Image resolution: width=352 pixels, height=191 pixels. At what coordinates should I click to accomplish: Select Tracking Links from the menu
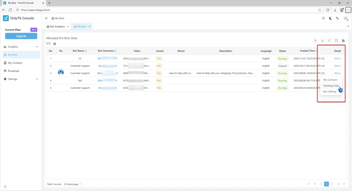click(331, 86)
